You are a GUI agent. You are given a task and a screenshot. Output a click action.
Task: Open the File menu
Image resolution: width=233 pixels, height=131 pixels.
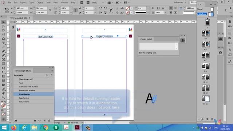pyautogui.click(x=9, y=3)
